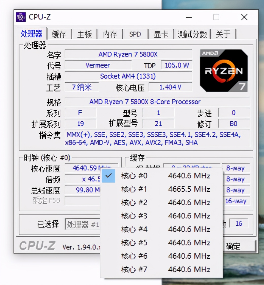Open the 关于 tab
This screenshot has width=264, height=285.
(x=223, y=34)
